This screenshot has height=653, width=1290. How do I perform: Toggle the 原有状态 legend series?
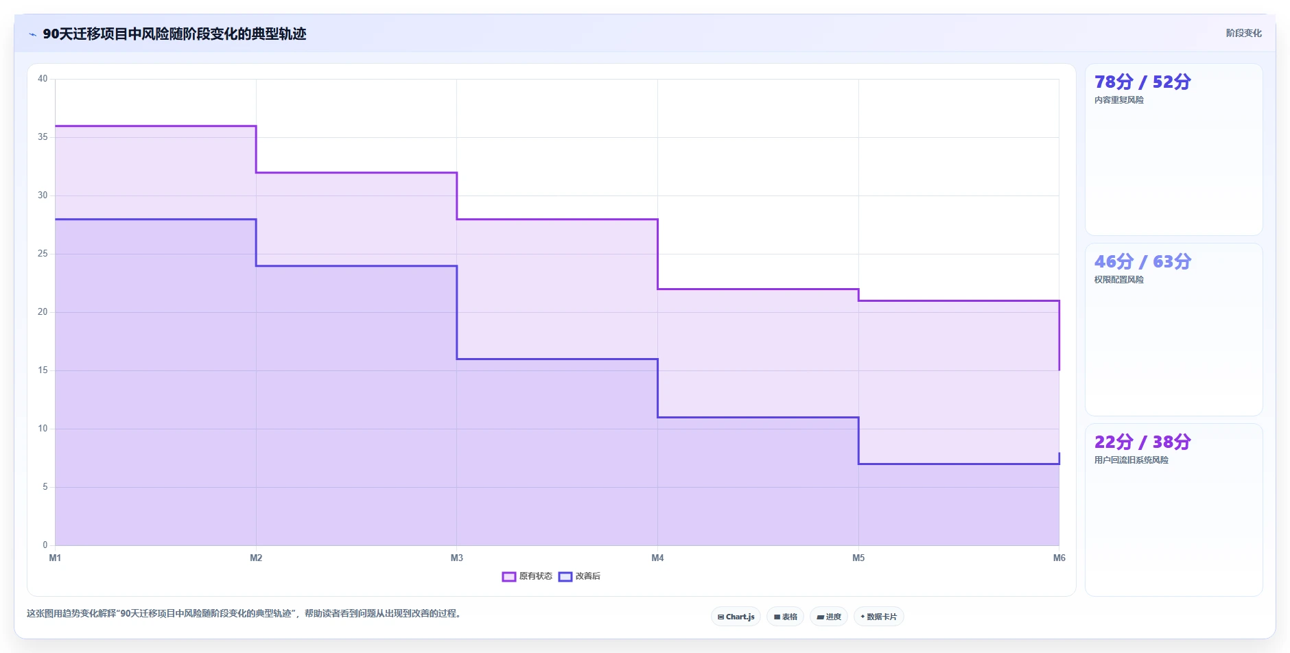pyautogui.click(x=527, y=576)
